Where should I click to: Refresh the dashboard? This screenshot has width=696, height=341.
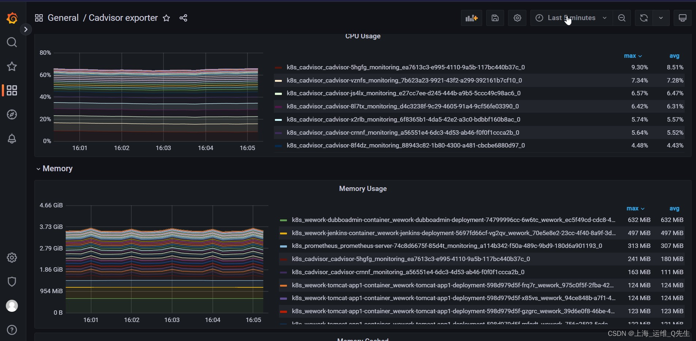pyautogui.click(x=644, y=18)
